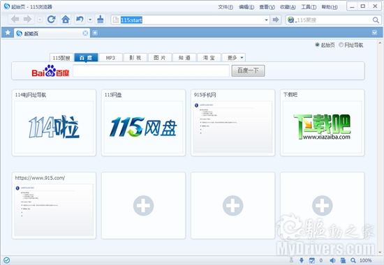
Task: Open favorites star on tab bar
Action: (8, 33)
